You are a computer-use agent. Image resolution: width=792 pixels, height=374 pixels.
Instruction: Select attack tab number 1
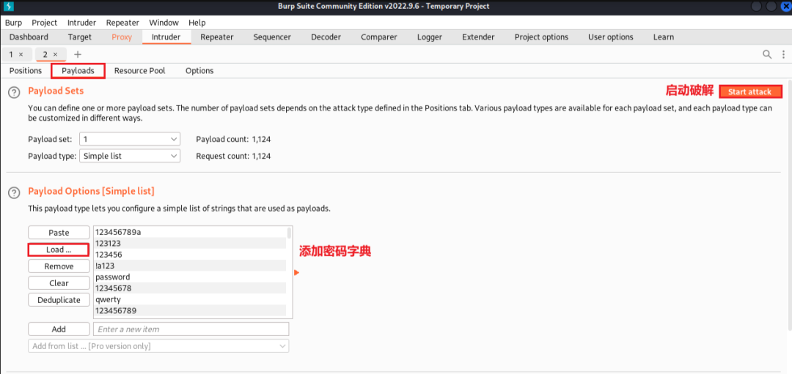click(x=16, y=54)
